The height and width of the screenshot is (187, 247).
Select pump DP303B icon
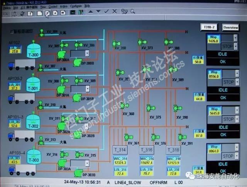point(78,173)
